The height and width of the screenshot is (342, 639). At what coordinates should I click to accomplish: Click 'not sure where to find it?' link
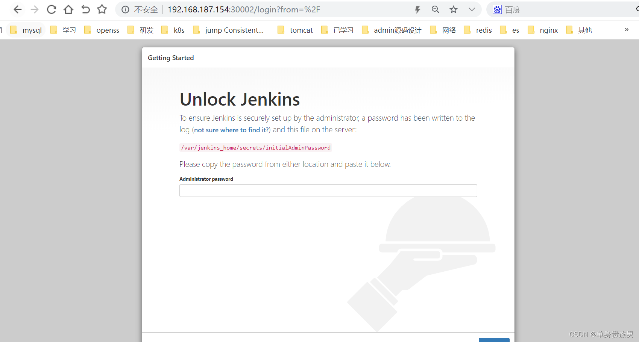pyautogui.click(x=232, y=130)
